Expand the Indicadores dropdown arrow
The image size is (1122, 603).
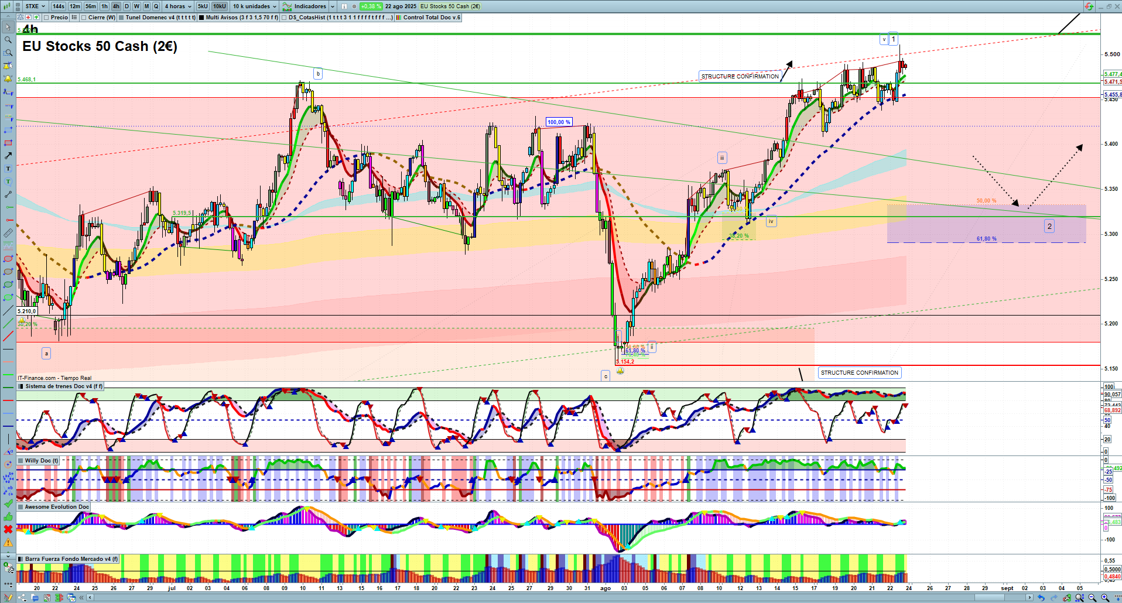(x=333, y=6)
